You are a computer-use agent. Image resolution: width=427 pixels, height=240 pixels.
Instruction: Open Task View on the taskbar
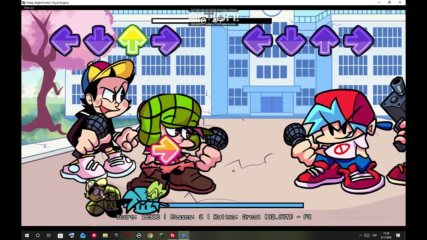click(49, 235)
